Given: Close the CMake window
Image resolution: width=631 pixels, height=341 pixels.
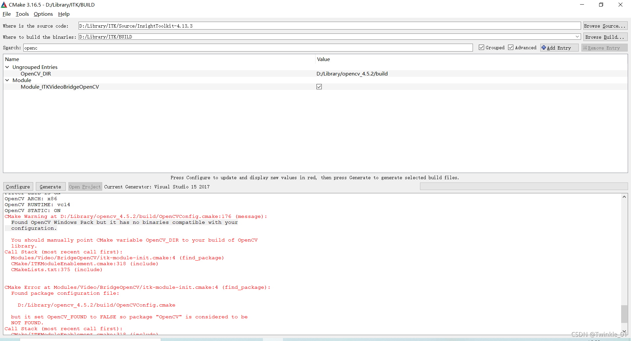Looking at the screenshot, I should coord(620,5).
